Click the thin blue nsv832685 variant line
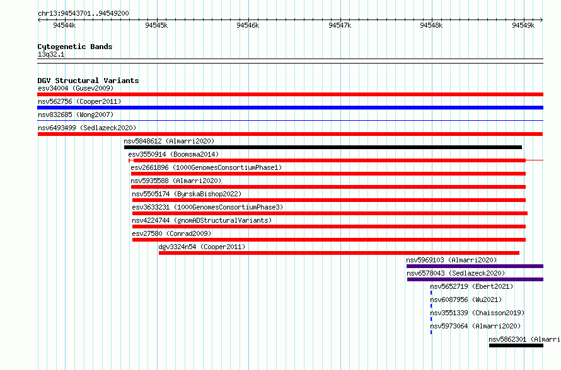The height and width of the screenshot is (370, 561). [290, 121]
